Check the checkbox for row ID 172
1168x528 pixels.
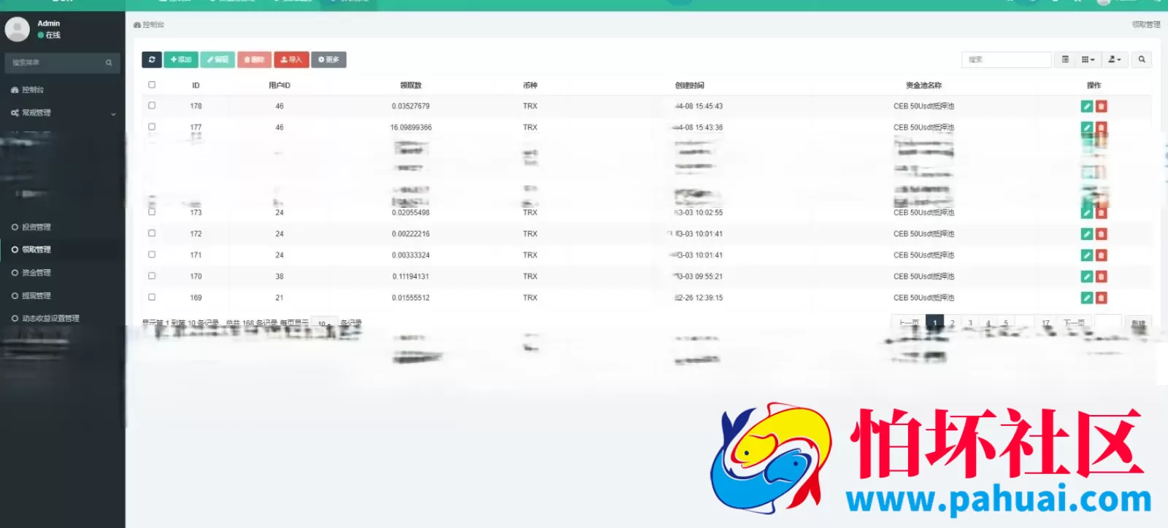point(152,233)
